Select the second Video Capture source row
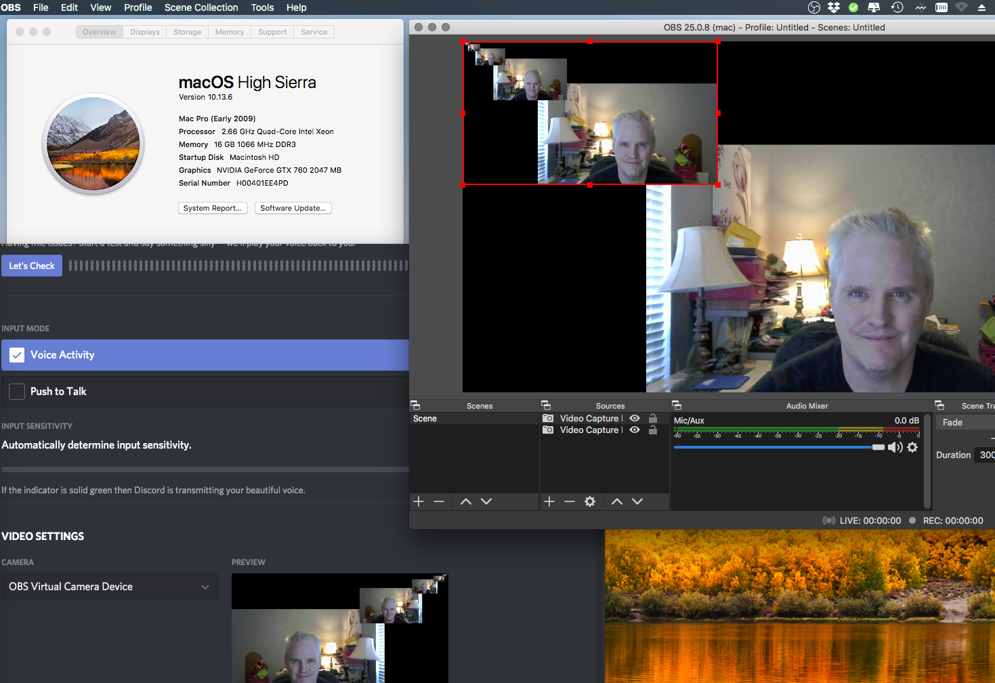 (x=605, y=430)
